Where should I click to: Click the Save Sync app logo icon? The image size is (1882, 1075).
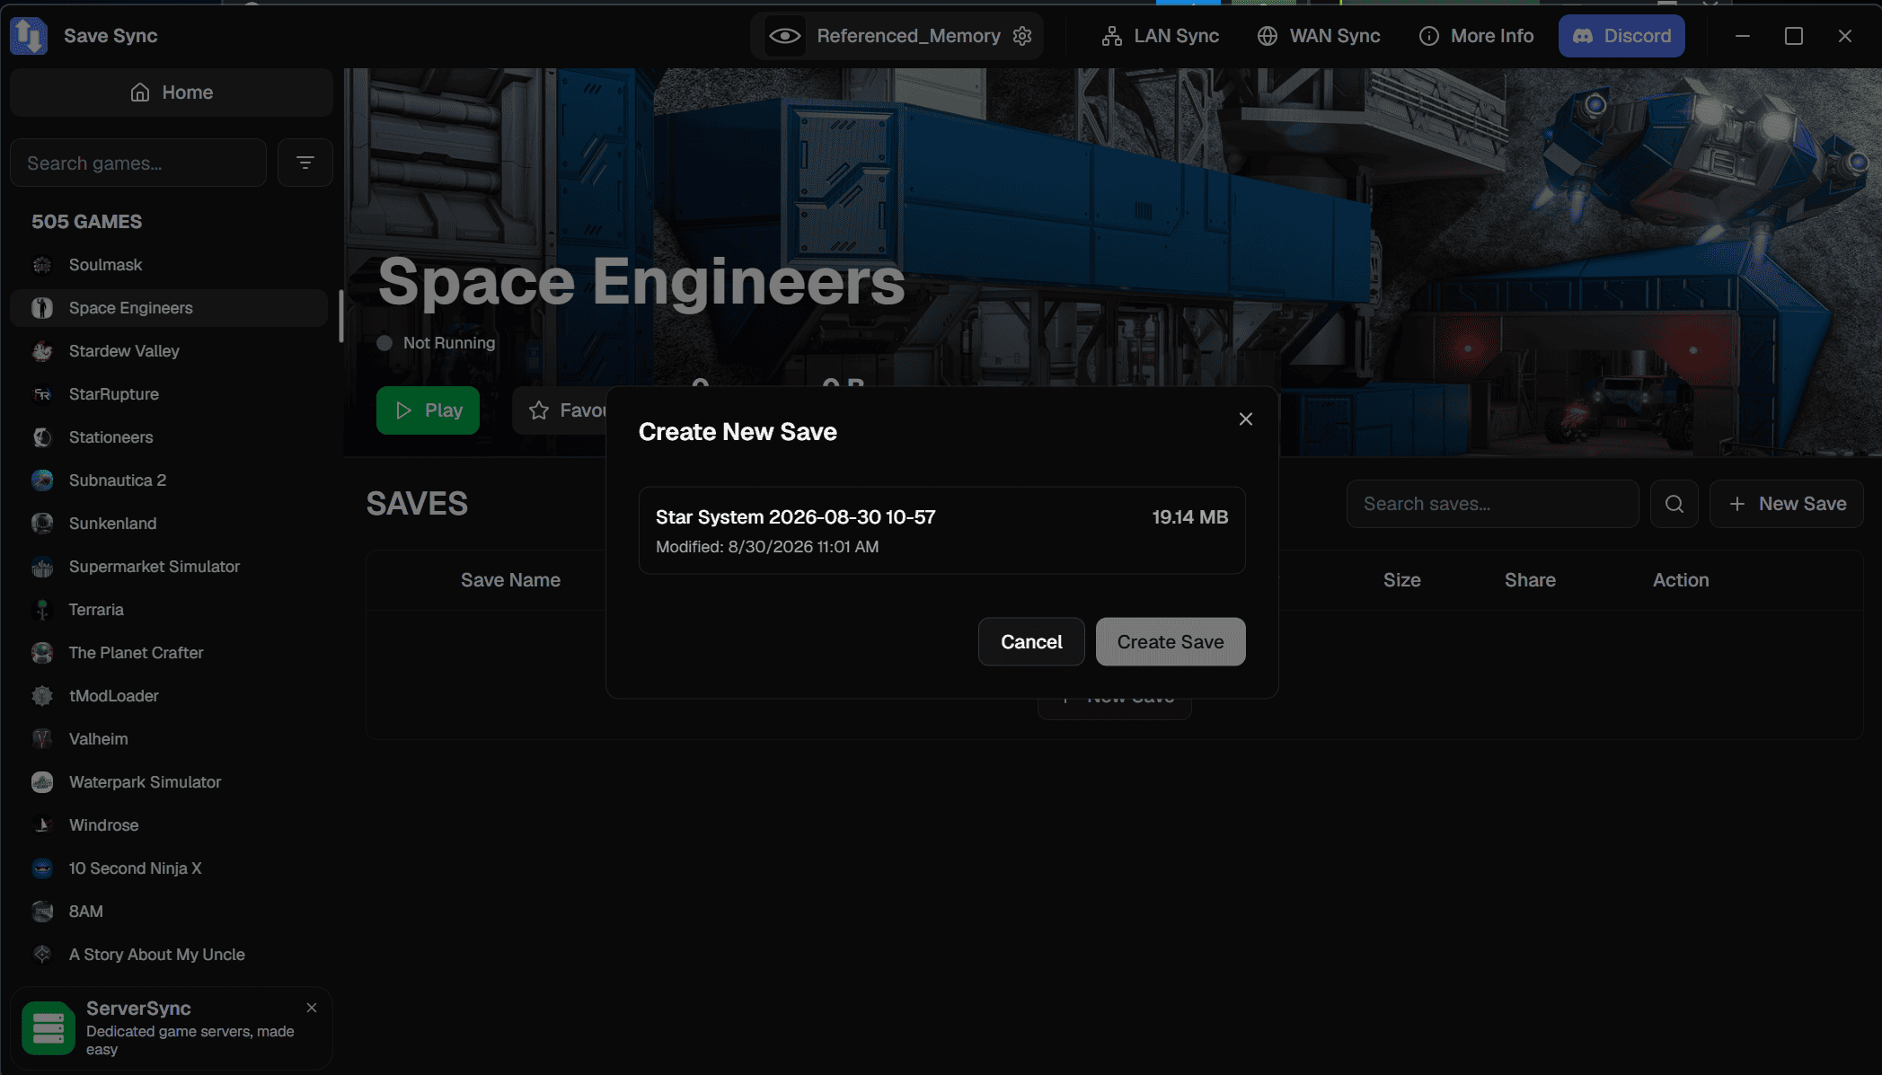click(x=29, y=36)
